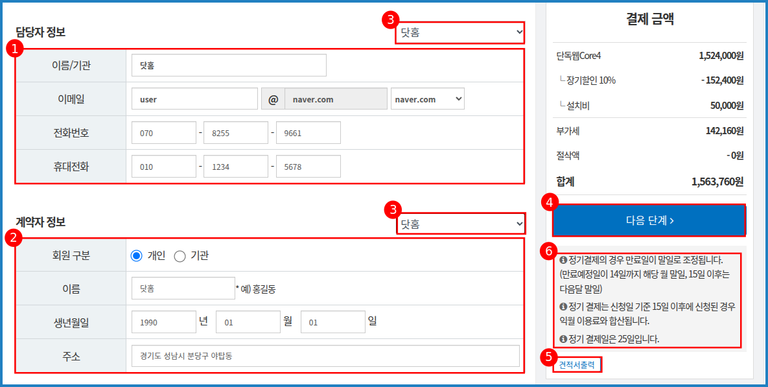Image resolution: width=768 pixels, height=387 pixels.
Task: Click the 전화번호 field showing 9661
Action: 308,133
